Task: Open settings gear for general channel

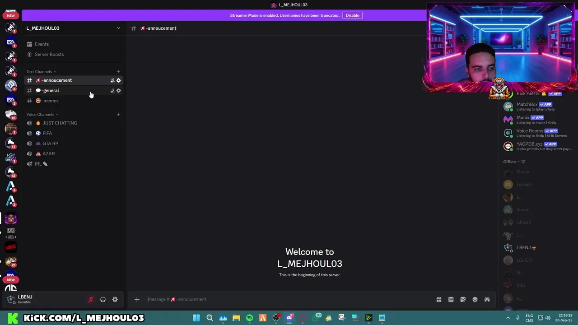Action: pos(119,91)
